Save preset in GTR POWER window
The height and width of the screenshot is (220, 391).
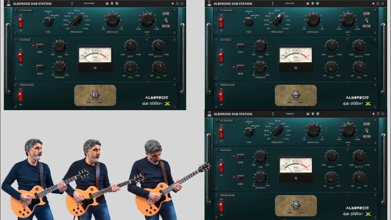107,3
